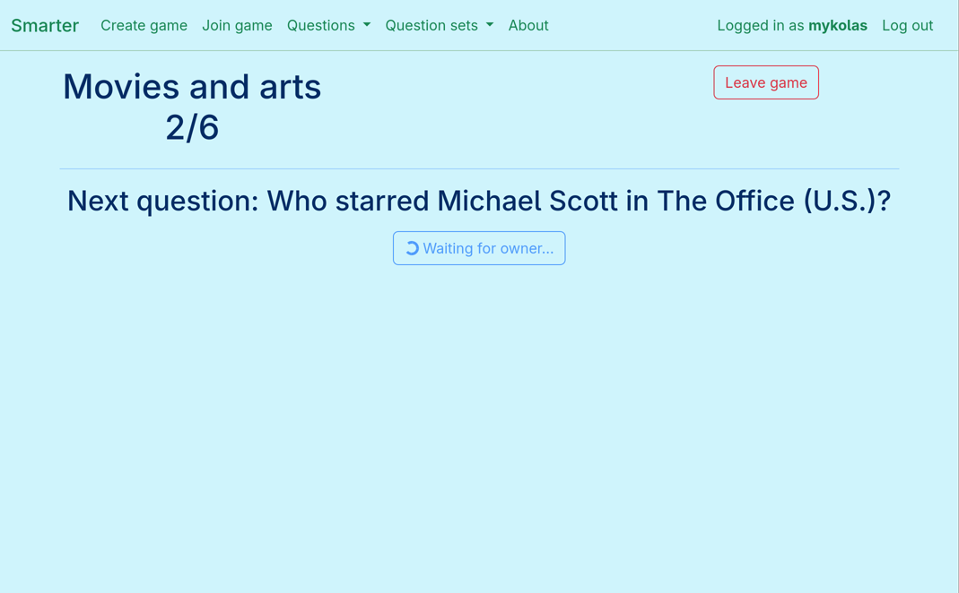The width and height of the screenshot is (959, 593).
Task: Open the Question sets dropdown
Action: (x=432, y=25)
